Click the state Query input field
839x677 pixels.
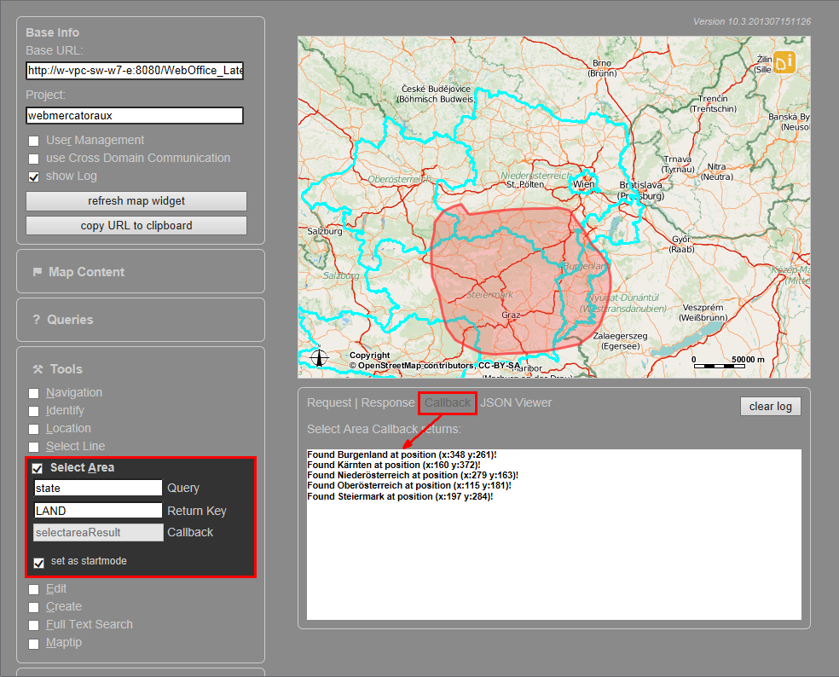[x=96, y=488]
